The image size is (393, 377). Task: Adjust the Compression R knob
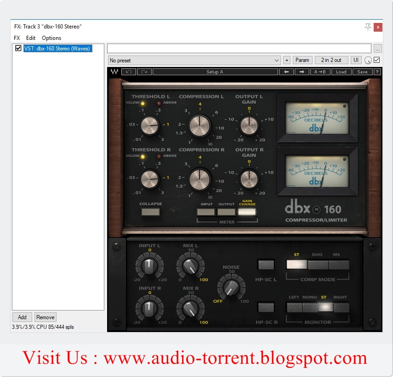tap(199, 179)
